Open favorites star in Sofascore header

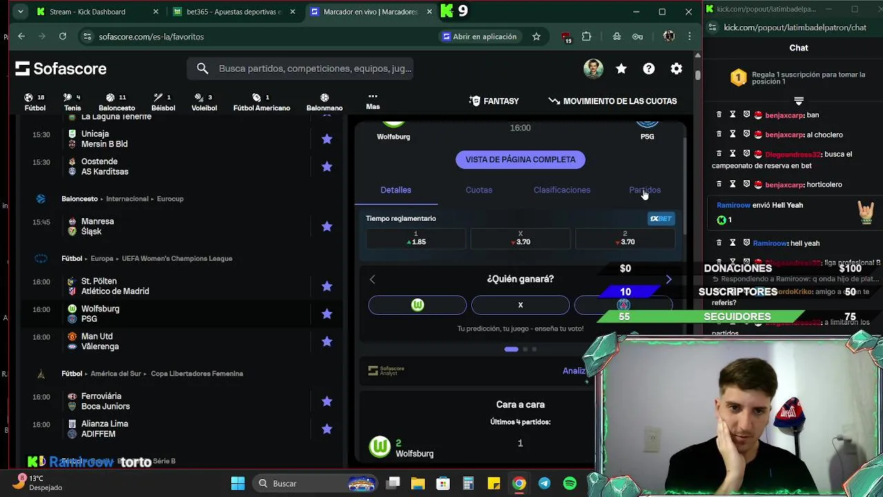[622, 68]
